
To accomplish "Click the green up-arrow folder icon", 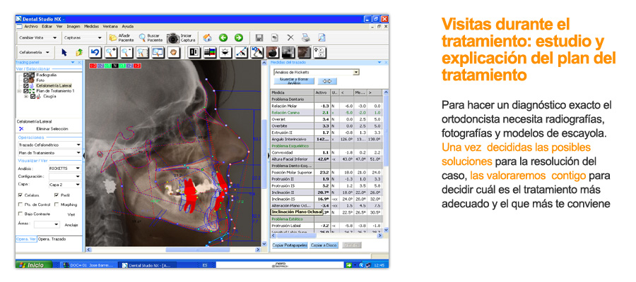I will click(x=79, y=53).
